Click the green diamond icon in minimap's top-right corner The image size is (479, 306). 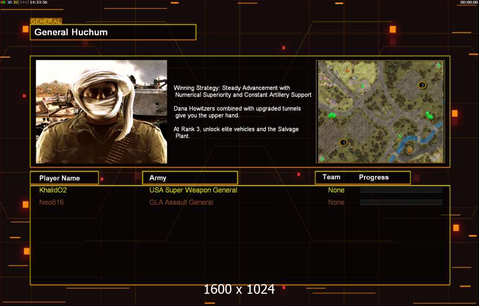pyautogui.click(x=439, y=65)
